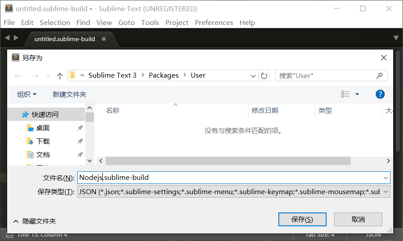Open view options dropdown arrow
The width and height of the screenshot is (403, 241).
[357, 94]
